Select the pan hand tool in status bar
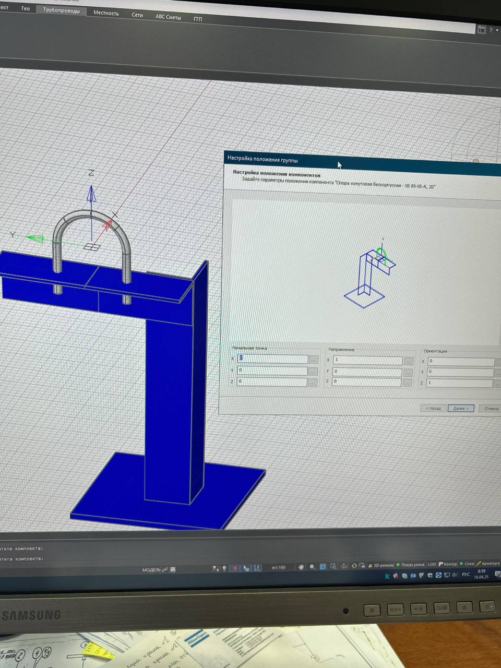The height and width of the screenshot is (668, 501). [301, 567]
